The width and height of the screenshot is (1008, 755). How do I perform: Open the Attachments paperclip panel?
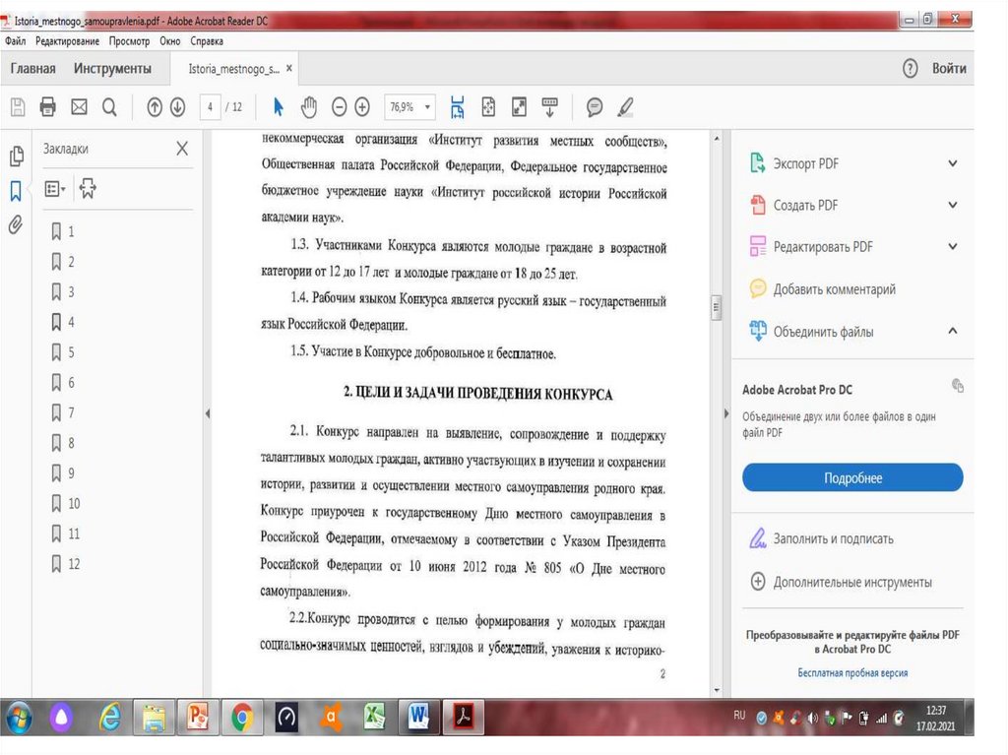tap(16, 224)
